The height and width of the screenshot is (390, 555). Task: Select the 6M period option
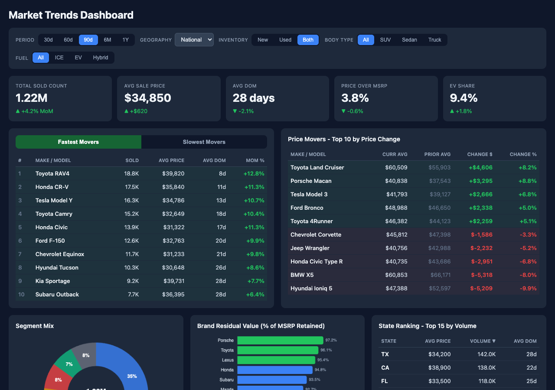pyautogui.click(x=107, y=39)
